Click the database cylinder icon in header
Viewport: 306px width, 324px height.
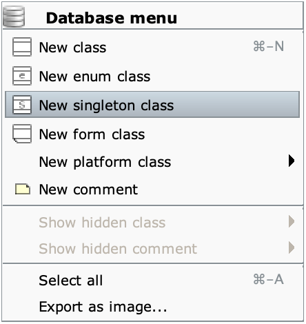click(14, 17)
